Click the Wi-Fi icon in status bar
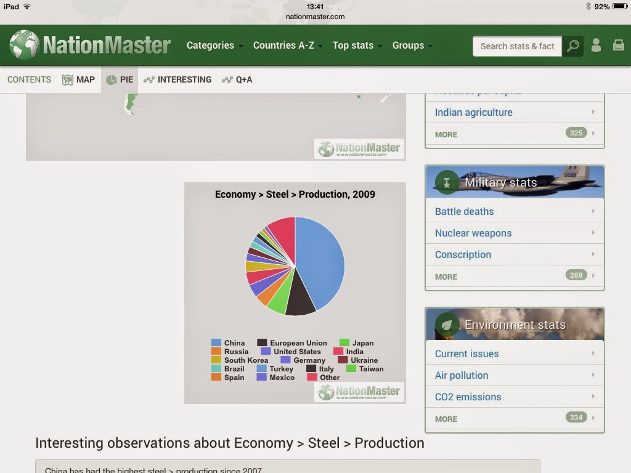This screenshot has width=631, height=473. click(27, 6)
